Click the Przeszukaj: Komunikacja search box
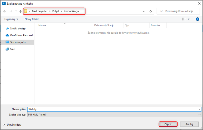Image resolution: width=203 pixels, height=130 pixels. [x=178, y=11]
